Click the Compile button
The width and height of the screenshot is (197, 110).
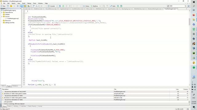coord(51,6)
